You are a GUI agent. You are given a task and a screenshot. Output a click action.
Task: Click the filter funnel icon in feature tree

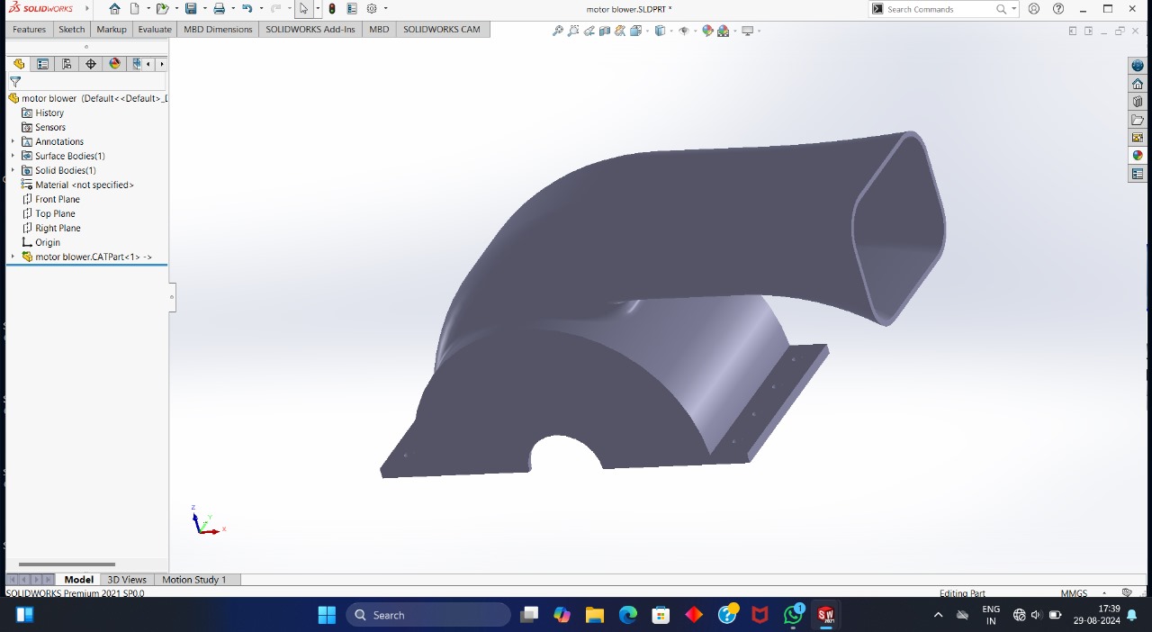pyautogui.click(x=15, y=82)
